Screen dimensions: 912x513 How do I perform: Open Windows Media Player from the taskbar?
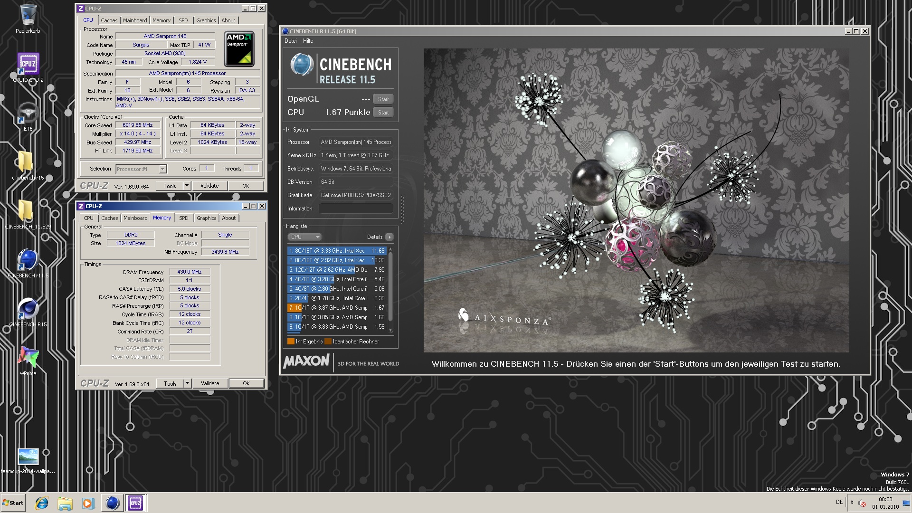pos(88,503)
